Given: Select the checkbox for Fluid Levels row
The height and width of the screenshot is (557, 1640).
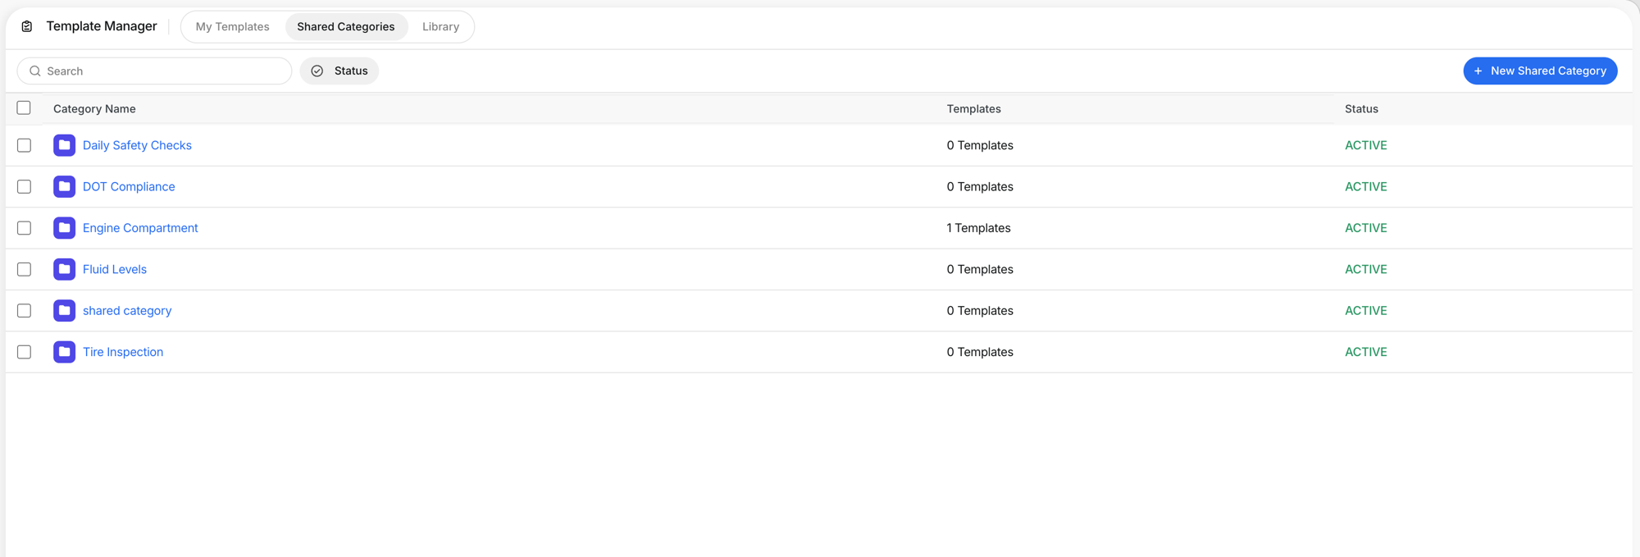Looking at the screenshot, I should click(24, 269).
